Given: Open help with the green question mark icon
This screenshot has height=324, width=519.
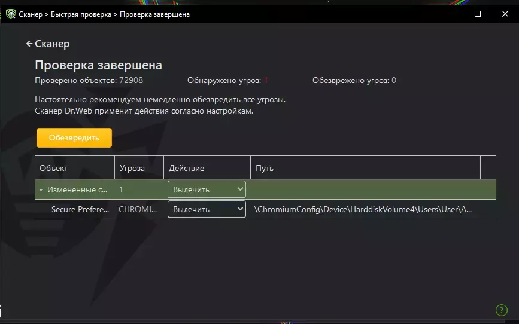Looking at the screenshot, I should pos(502,310).
